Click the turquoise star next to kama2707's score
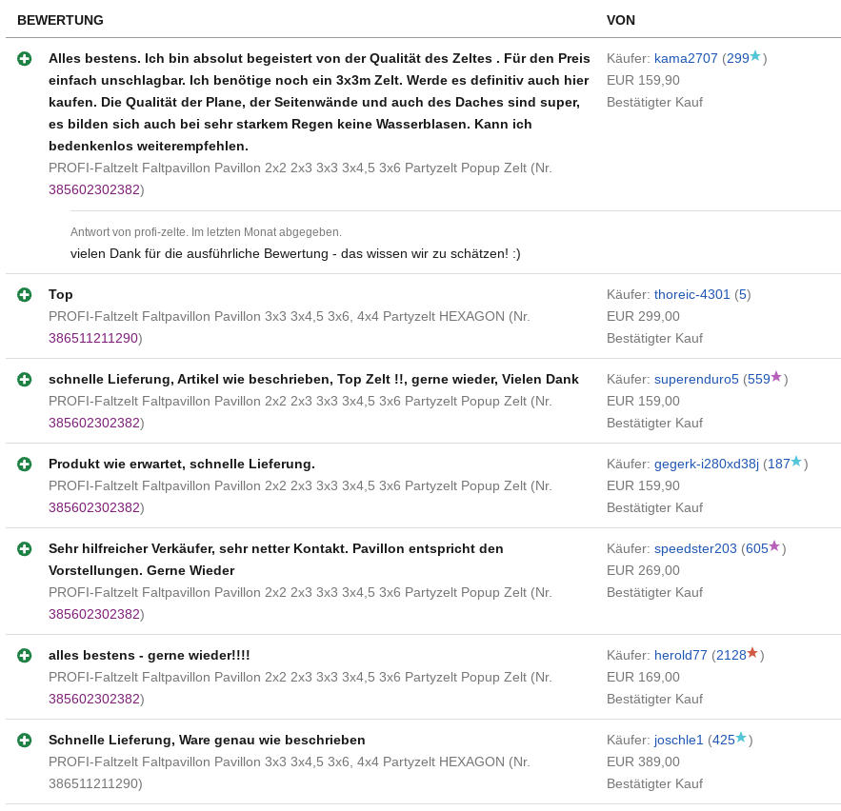Screen dimensions: 841x811 click(755, 56)
